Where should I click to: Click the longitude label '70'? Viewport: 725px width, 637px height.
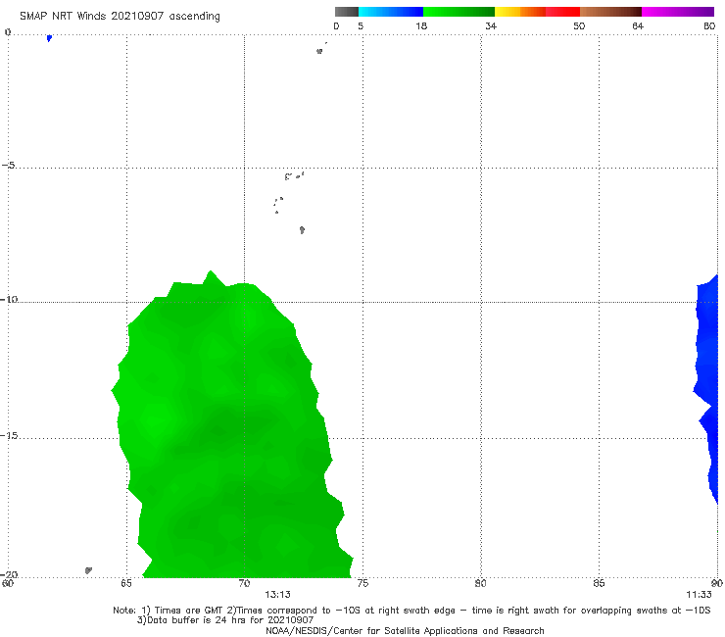(x=244, y=583)
